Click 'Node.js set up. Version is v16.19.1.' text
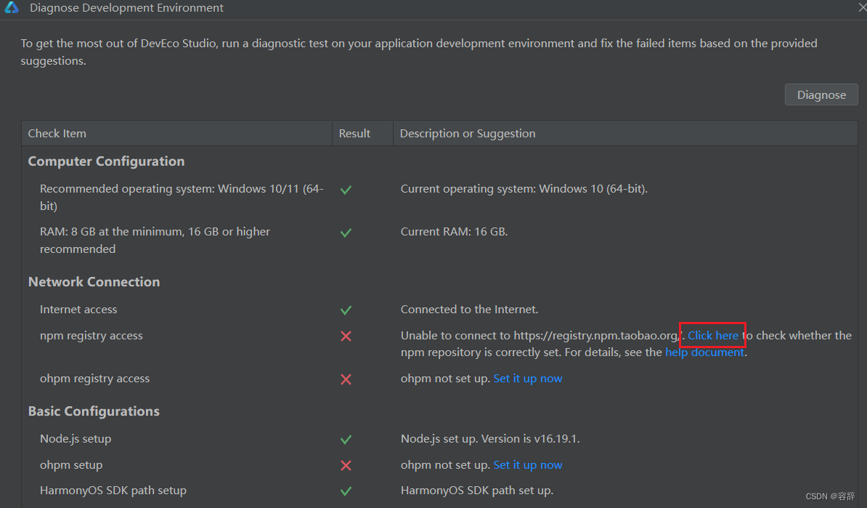867x508 pixels. 490,439
